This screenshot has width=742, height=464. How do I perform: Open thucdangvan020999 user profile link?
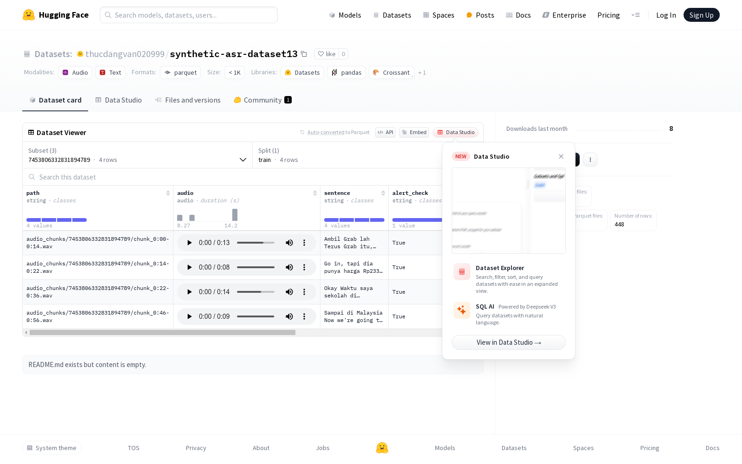coord(125,54)
